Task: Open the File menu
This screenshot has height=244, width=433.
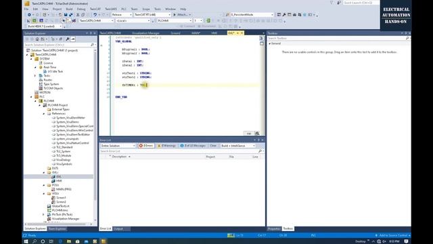Action: click(26, 9)
